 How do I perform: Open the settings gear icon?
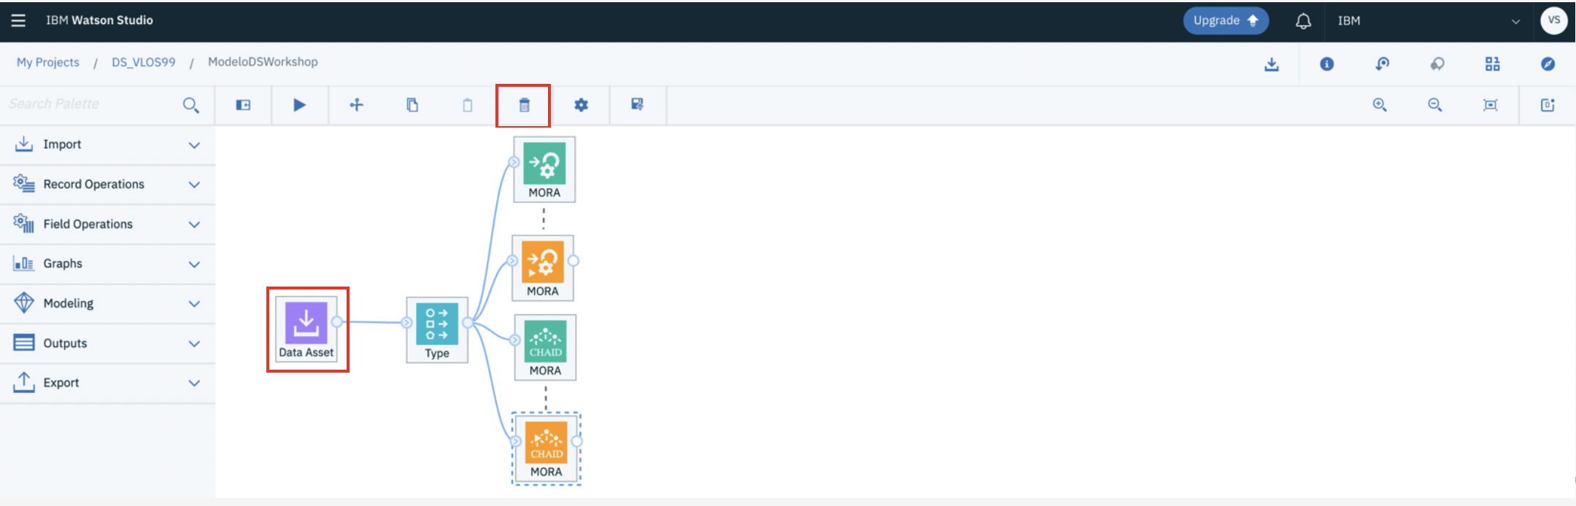(x=581, y=105)
